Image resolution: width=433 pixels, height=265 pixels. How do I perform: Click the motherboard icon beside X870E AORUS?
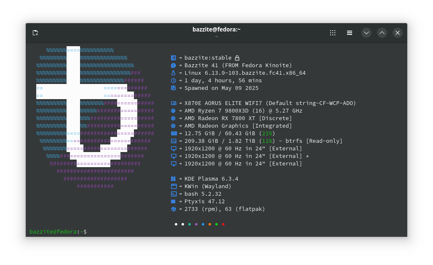pyautogui.click(x=174, y=103)
